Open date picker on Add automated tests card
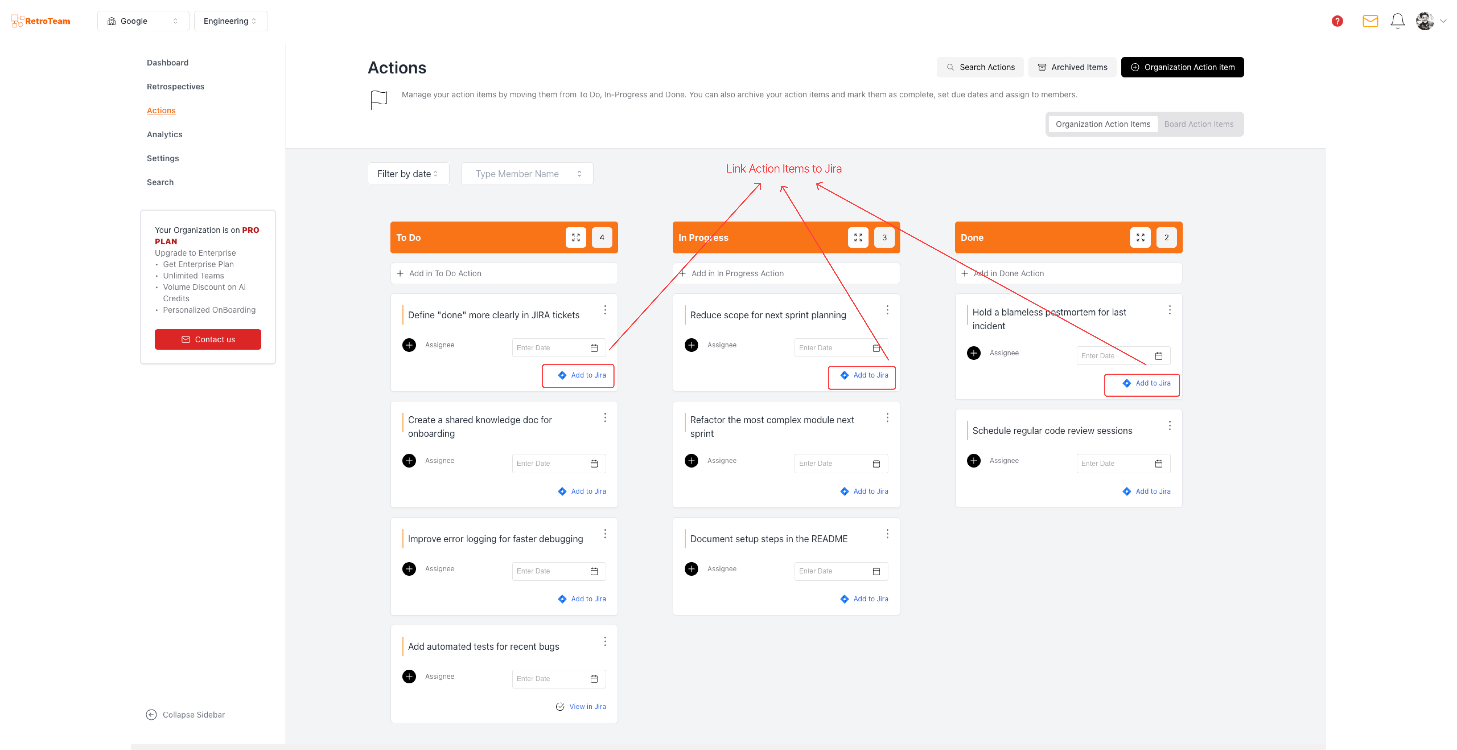The image size is (1457, 750). pyautogui.click(x=594, y=679)
